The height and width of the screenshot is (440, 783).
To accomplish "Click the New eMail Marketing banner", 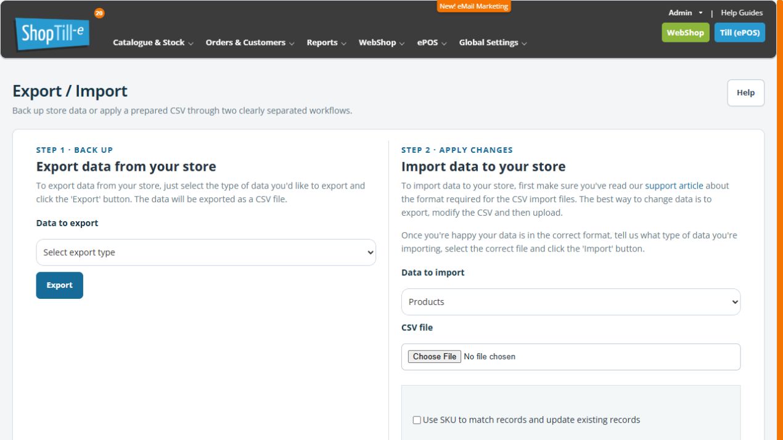I will pyautogui.click(x=474, y=6).
